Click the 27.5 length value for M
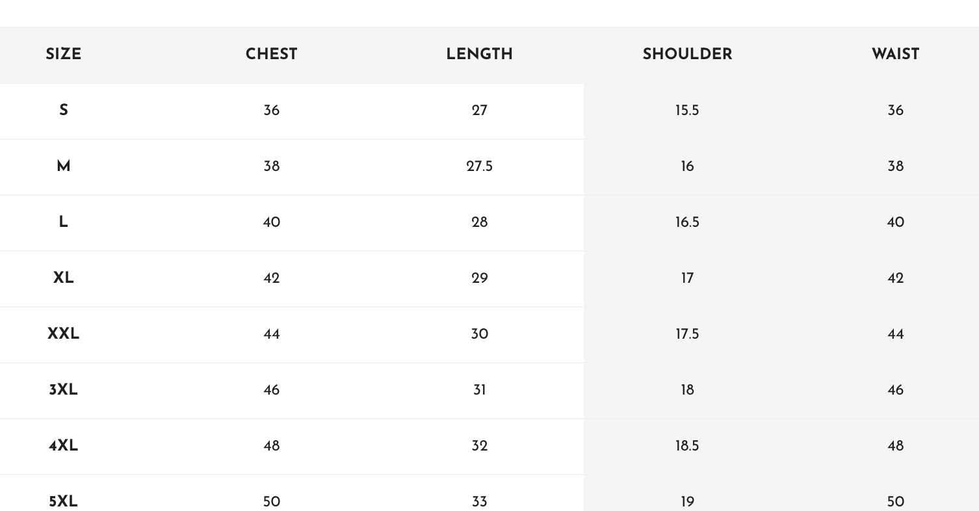 pyautogui.click(x=480, y=166)
